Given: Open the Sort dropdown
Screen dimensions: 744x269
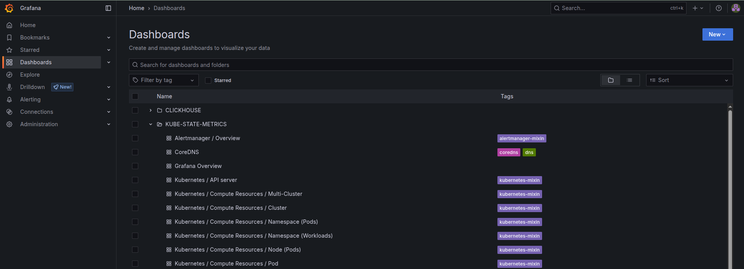Looking at the screenshot, I should 689,80.
